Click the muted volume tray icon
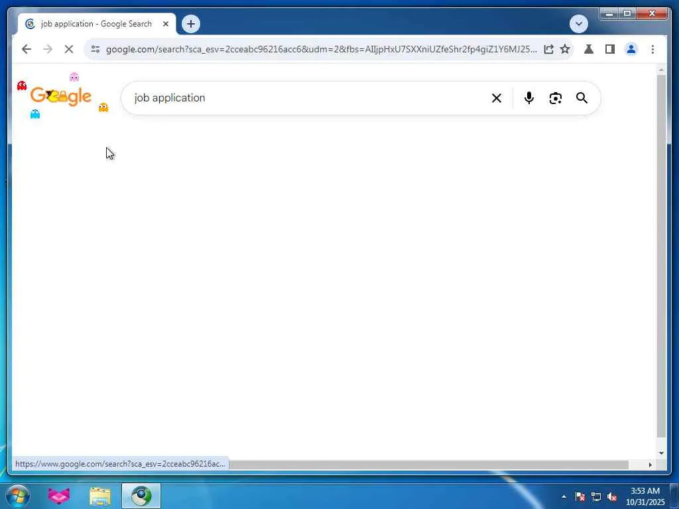This screenshot has width=679, height=509. tap(612, 496)
